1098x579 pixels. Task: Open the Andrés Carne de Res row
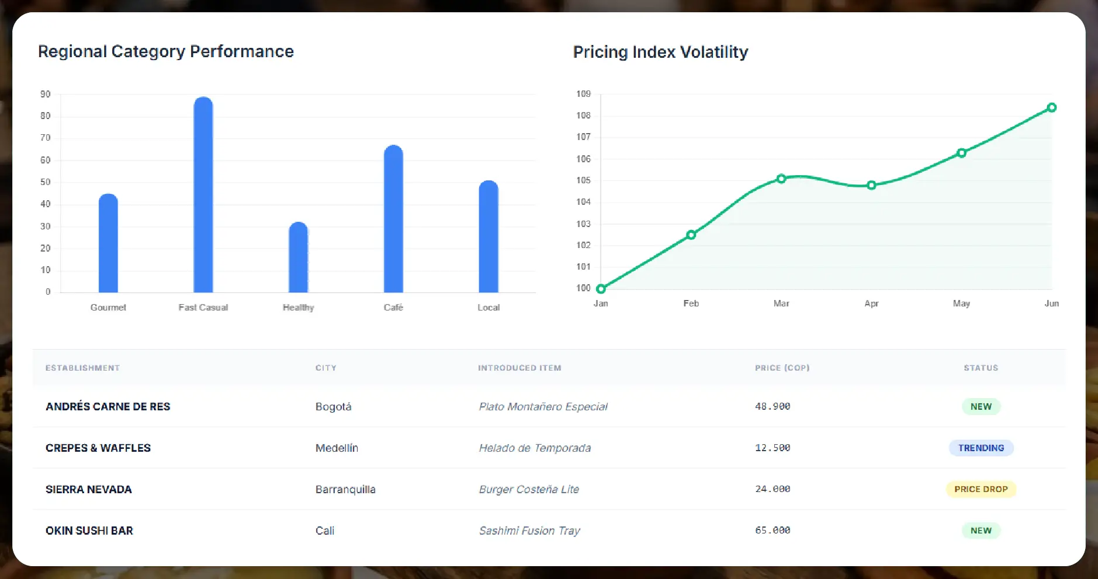tap(108, 407)
